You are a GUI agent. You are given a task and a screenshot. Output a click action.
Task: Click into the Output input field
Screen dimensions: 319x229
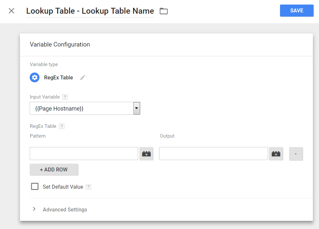213,154
